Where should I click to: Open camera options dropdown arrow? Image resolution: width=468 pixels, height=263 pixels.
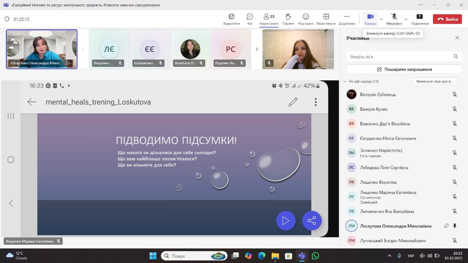(381, 19)
